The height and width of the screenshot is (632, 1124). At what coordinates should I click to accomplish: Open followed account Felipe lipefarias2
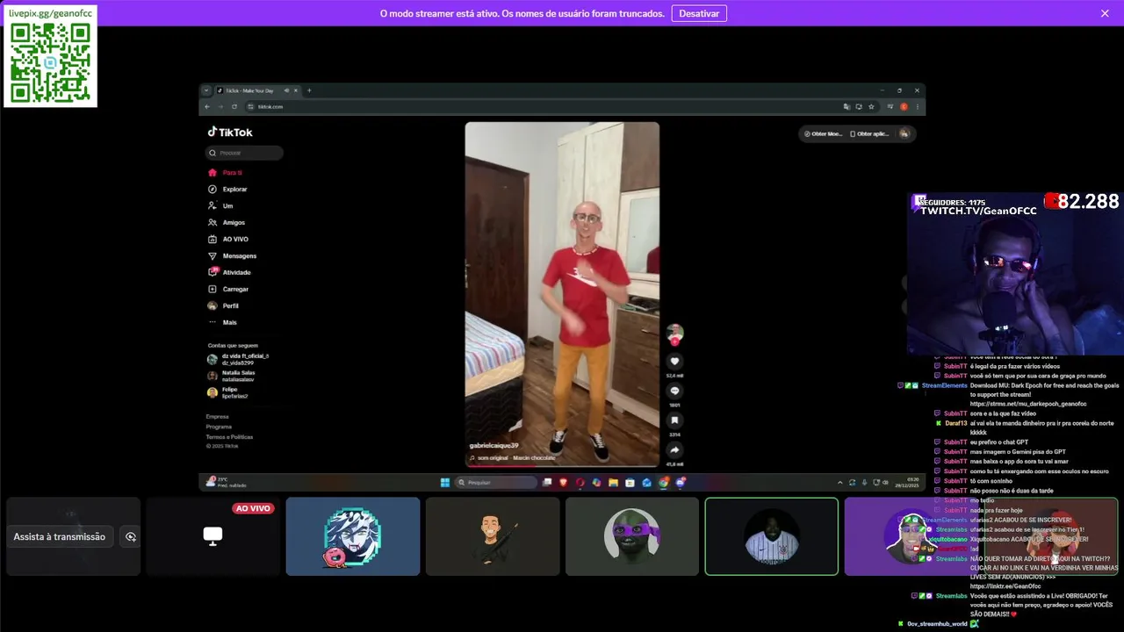tap(227, 392)
